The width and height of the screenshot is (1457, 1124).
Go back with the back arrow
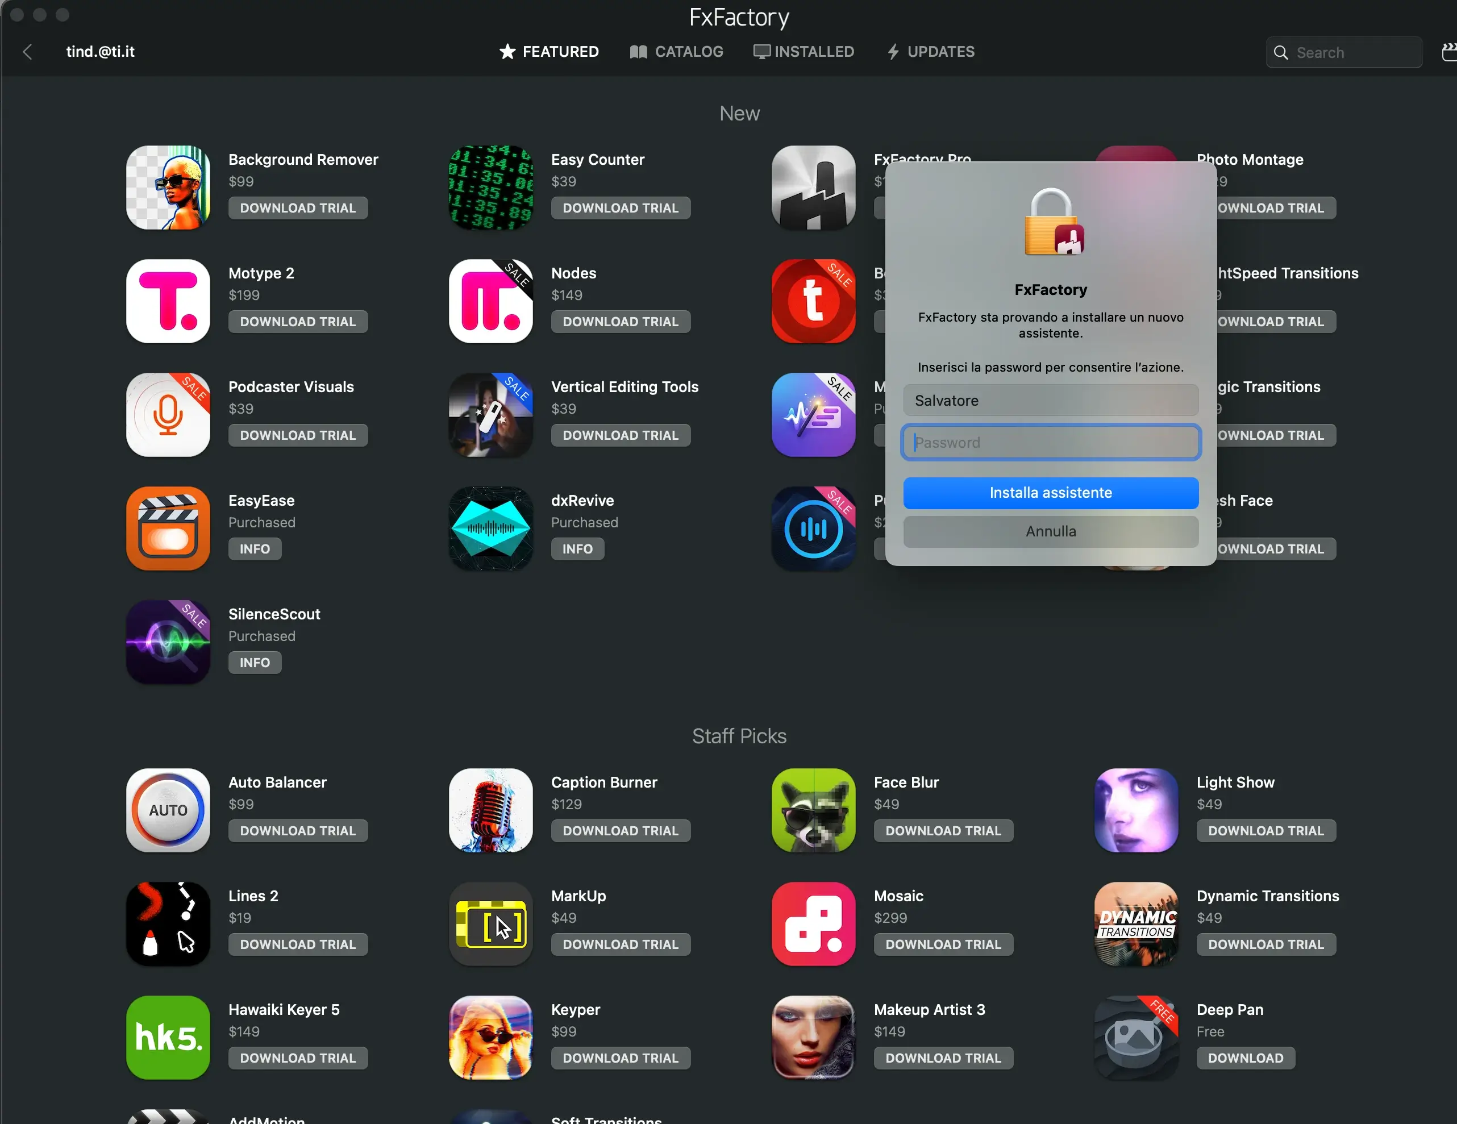[x=27, y=52]
